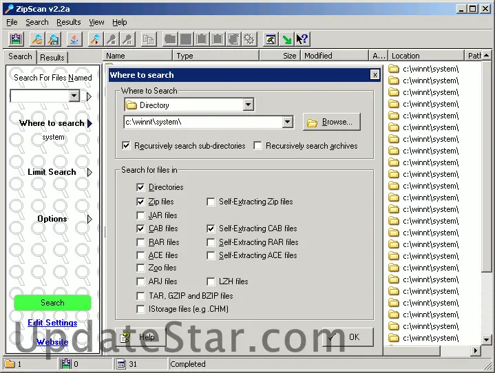Uncheck Recursively search sub-directories
Image resolution: width=495 pixels, height=373 pixels.
126,145
